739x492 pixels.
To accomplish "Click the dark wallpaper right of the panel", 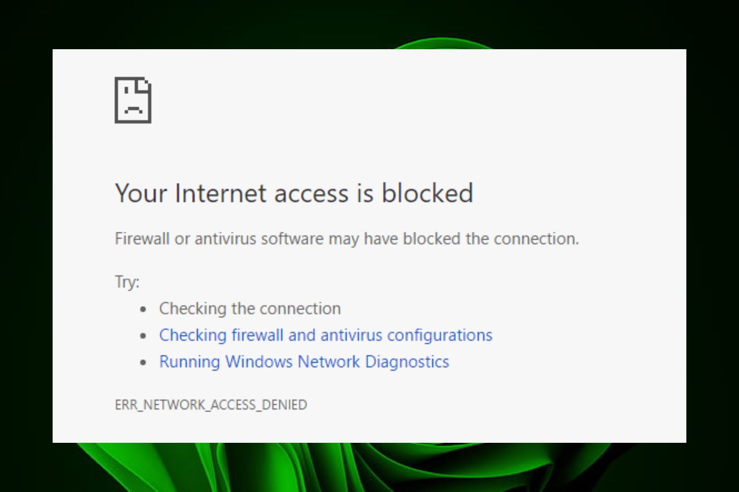I will 712,246.
